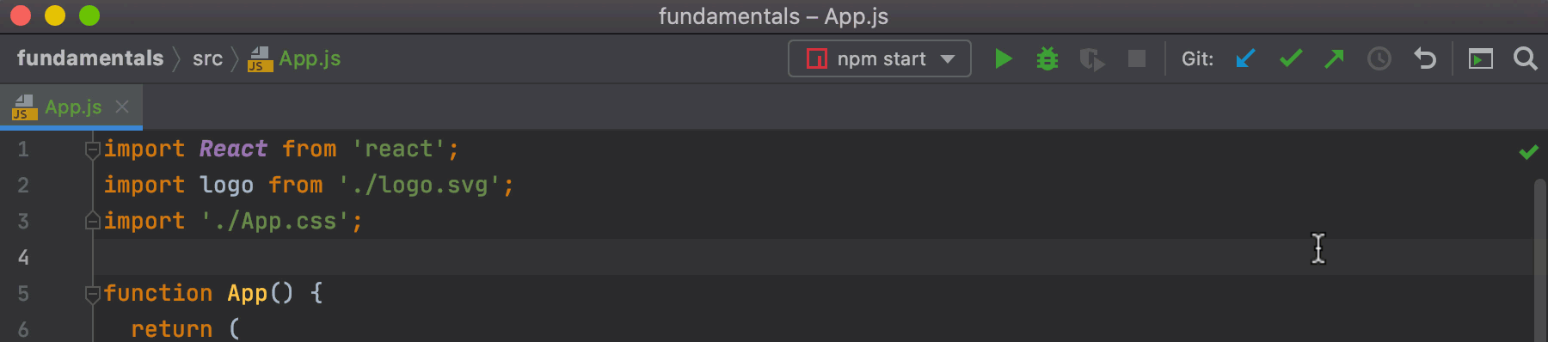1548x342 pixels.
Task: Run with coverage shield icon
Action: point(1092,59)
